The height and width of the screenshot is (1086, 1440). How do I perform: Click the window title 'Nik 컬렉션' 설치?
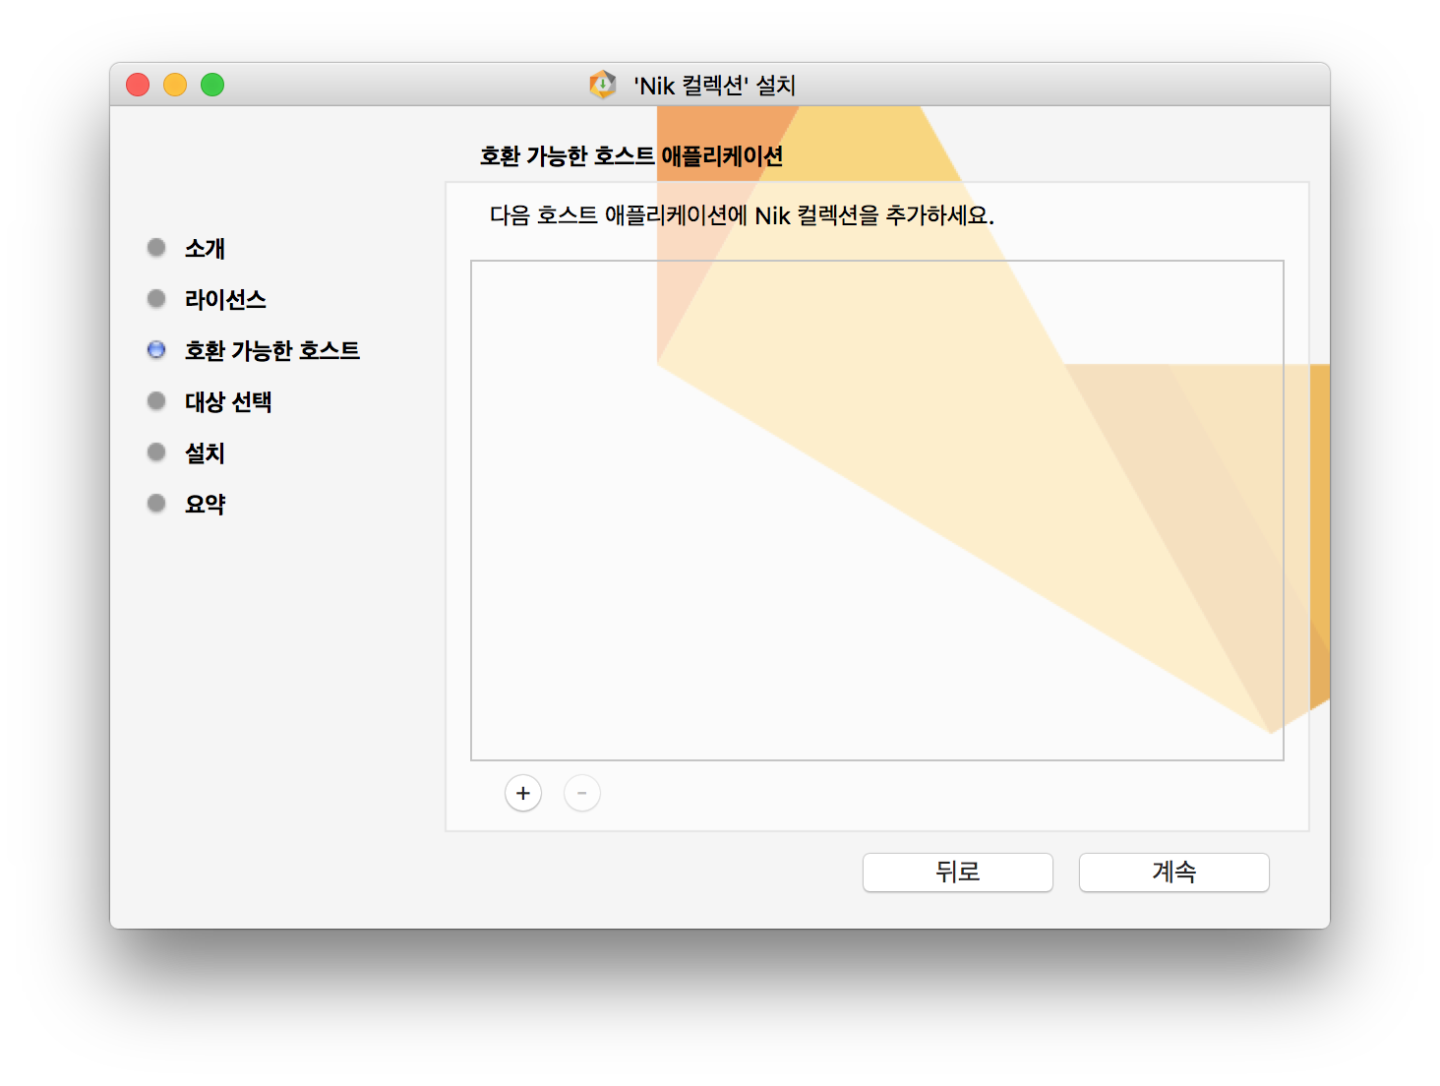pyautogui.click(x=714, y=86)
